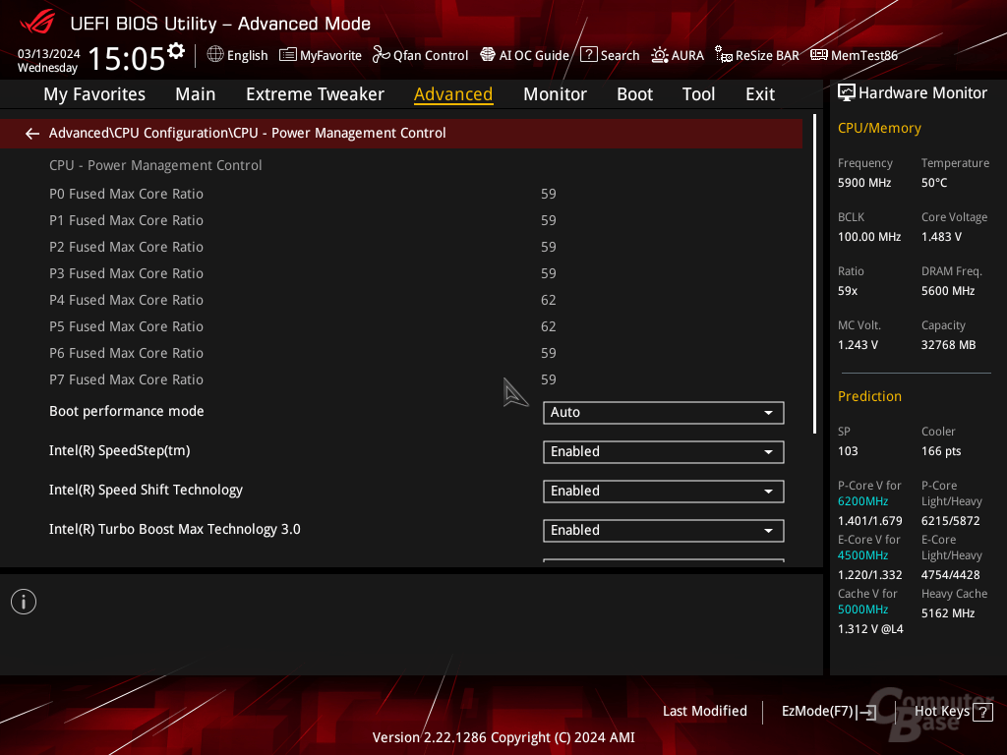Click the 5000MHz cache prediction value

pos(862,610)
